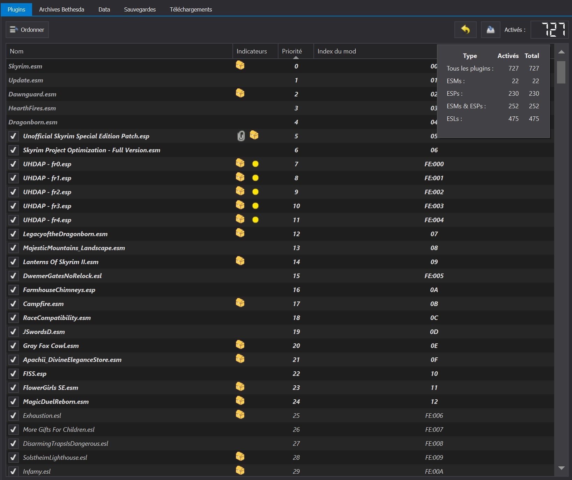This screenshot has height=480, width=572.
Task: Click the archive icon on FlowerGirls SE.esm row
Action: point(240,387)
